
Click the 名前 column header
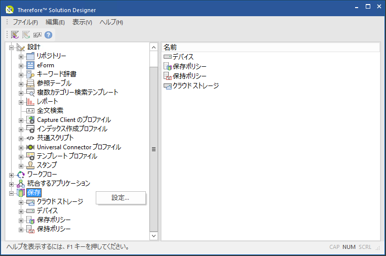(271, 47)
